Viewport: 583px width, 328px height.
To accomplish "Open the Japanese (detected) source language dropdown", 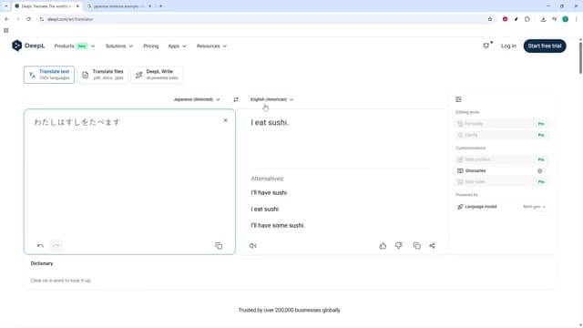I will (197, 99).
